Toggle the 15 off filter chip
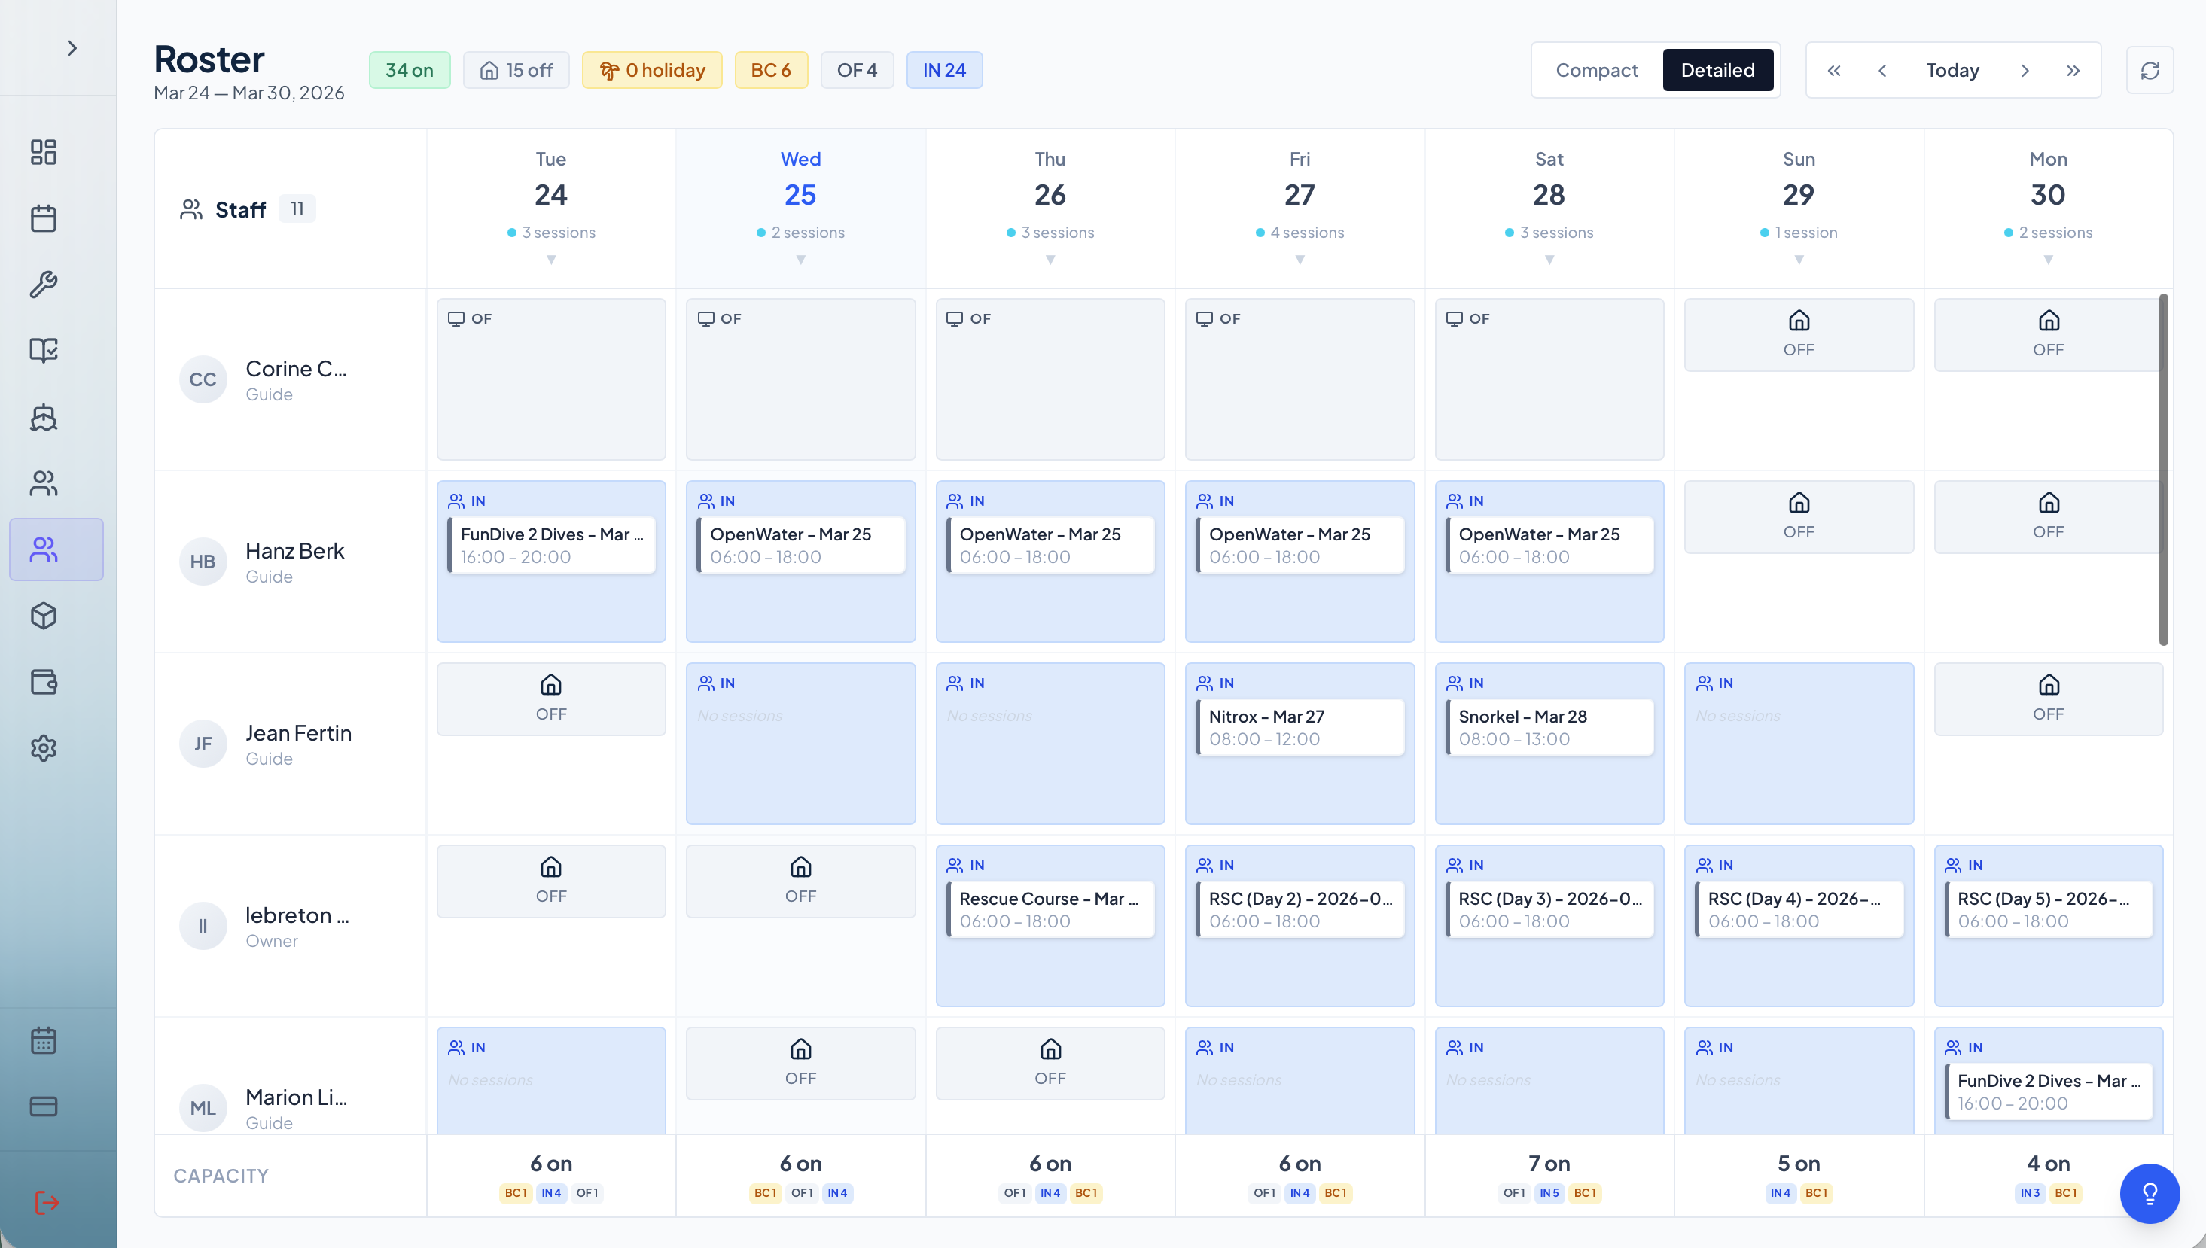Image resolution: width=2206 pixels, height=1248 pixels. [x=516, y=70]
